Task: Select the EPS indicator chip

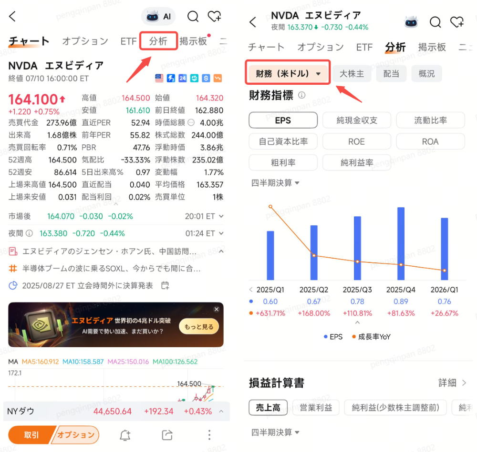Action: coord(283,121)
